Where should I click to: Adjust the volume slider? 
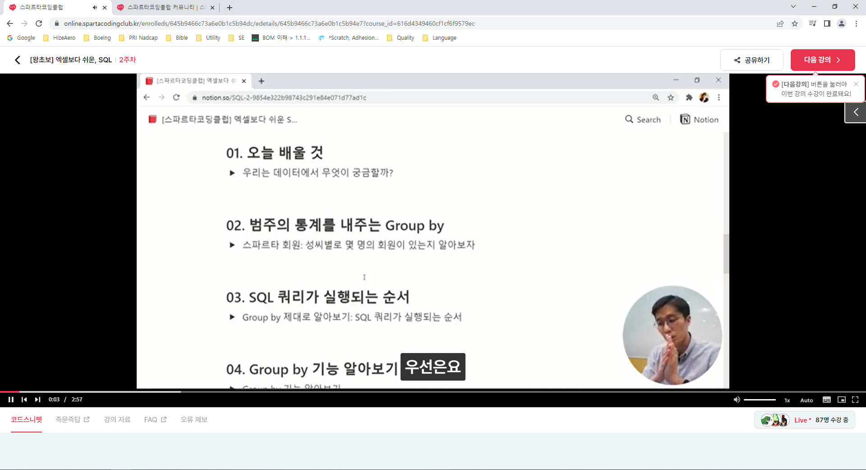coord(760,399)
